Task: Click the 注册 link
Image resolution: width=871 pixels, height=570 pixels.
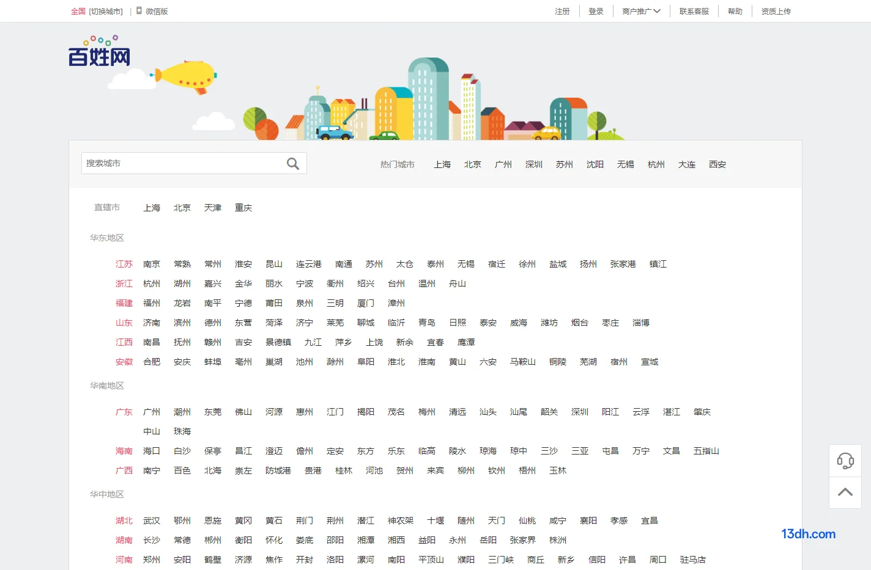Action: (x=562, y=11)
